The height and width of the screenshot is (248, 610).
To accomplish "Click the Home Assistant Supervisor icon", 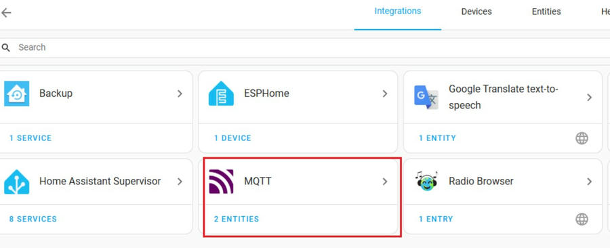I will point(17,182).
